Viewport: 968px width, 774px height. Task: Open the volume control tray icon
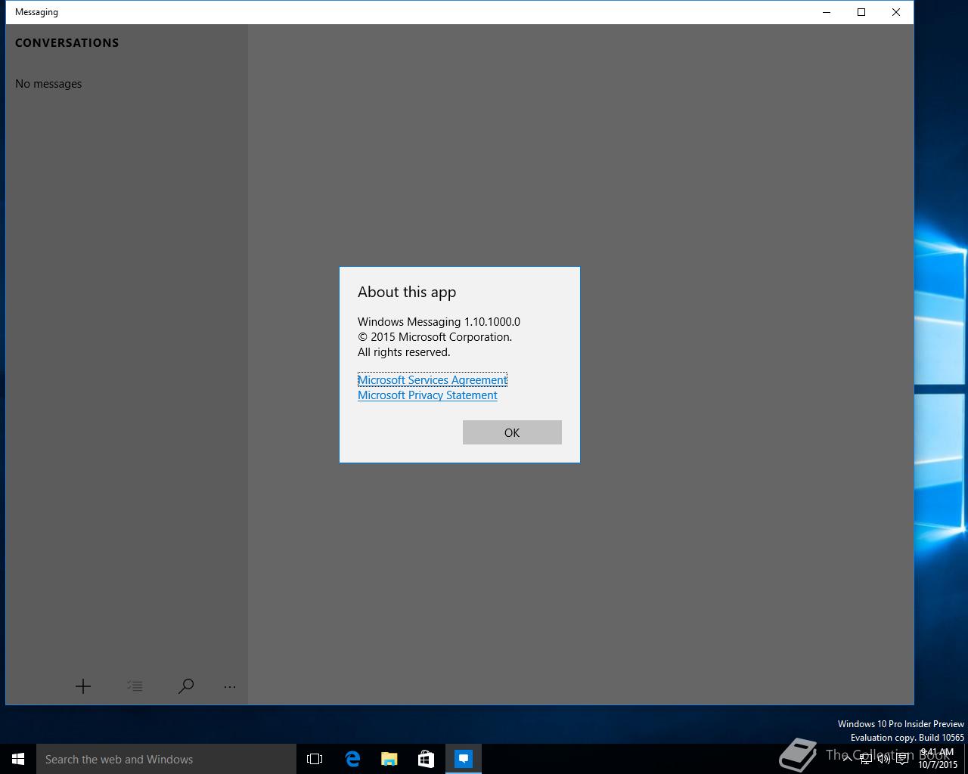click(884, 759)
